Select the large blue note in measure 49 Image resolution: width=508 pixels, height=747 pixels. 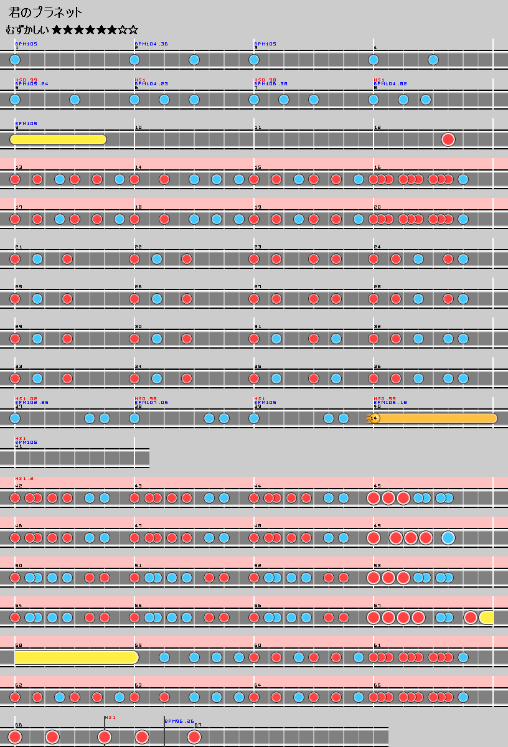[x=448, y=538]
